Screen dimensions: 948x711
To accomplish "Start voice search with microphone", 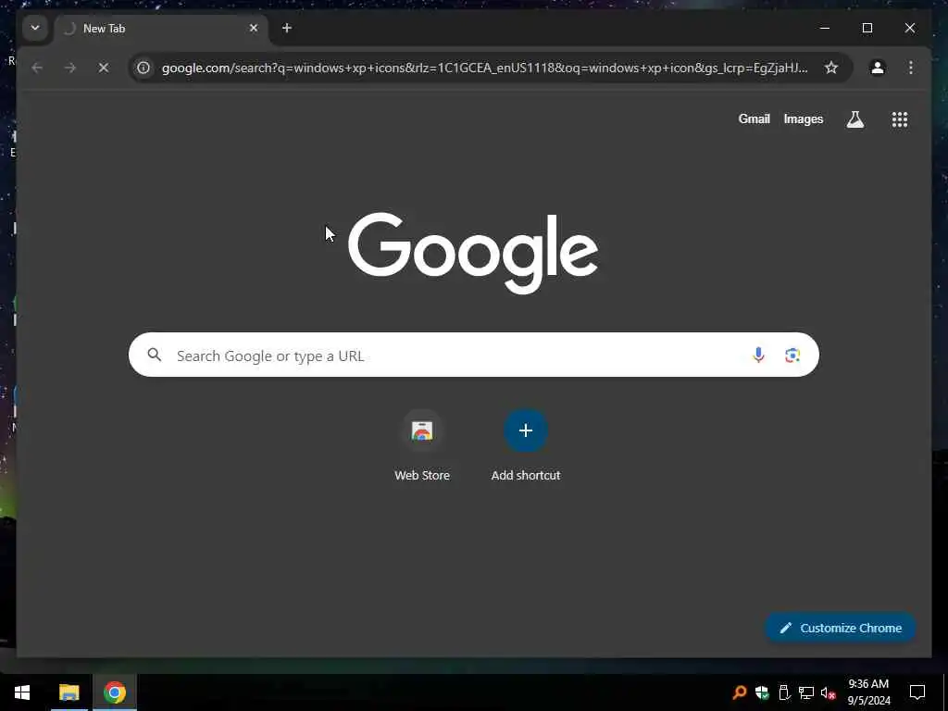I will click(758, 355).
